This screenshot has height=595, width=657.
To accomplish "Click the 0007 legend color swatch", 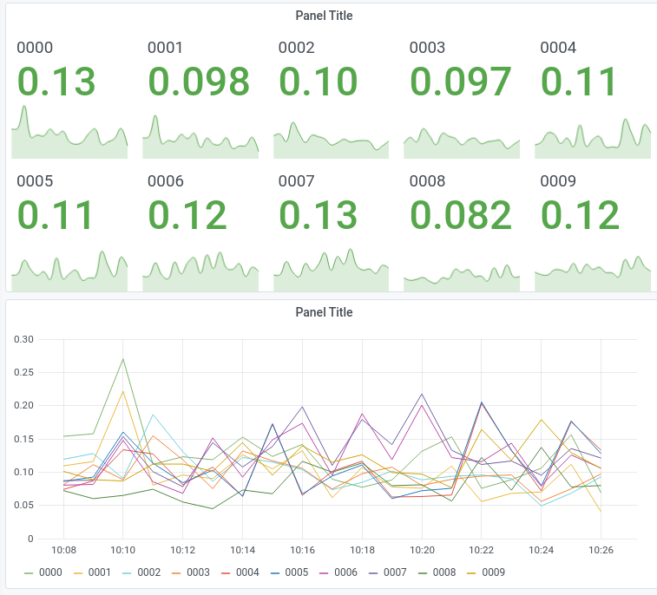I will click(373, 572).
